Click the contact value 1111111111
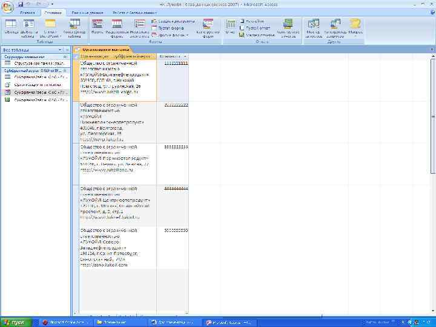Viewport: 436px width, 327px height. (x=176, y=64)
